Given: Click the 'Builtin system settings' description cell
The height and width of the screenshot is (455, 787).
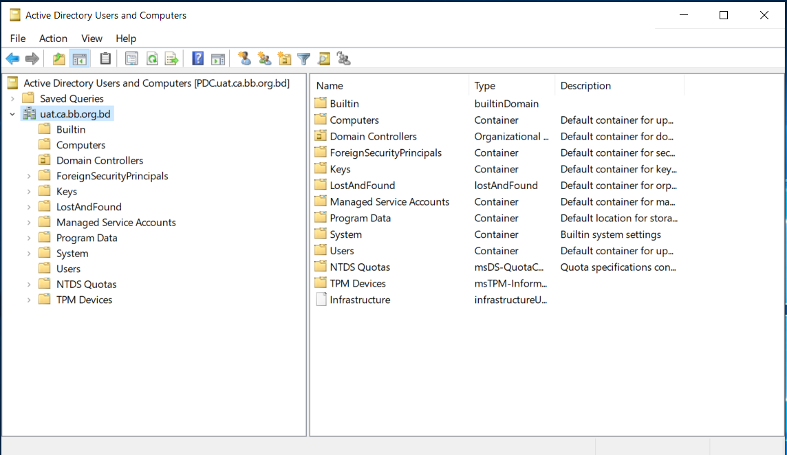Looking at the screenshot, I should click(x=611, y=234).
